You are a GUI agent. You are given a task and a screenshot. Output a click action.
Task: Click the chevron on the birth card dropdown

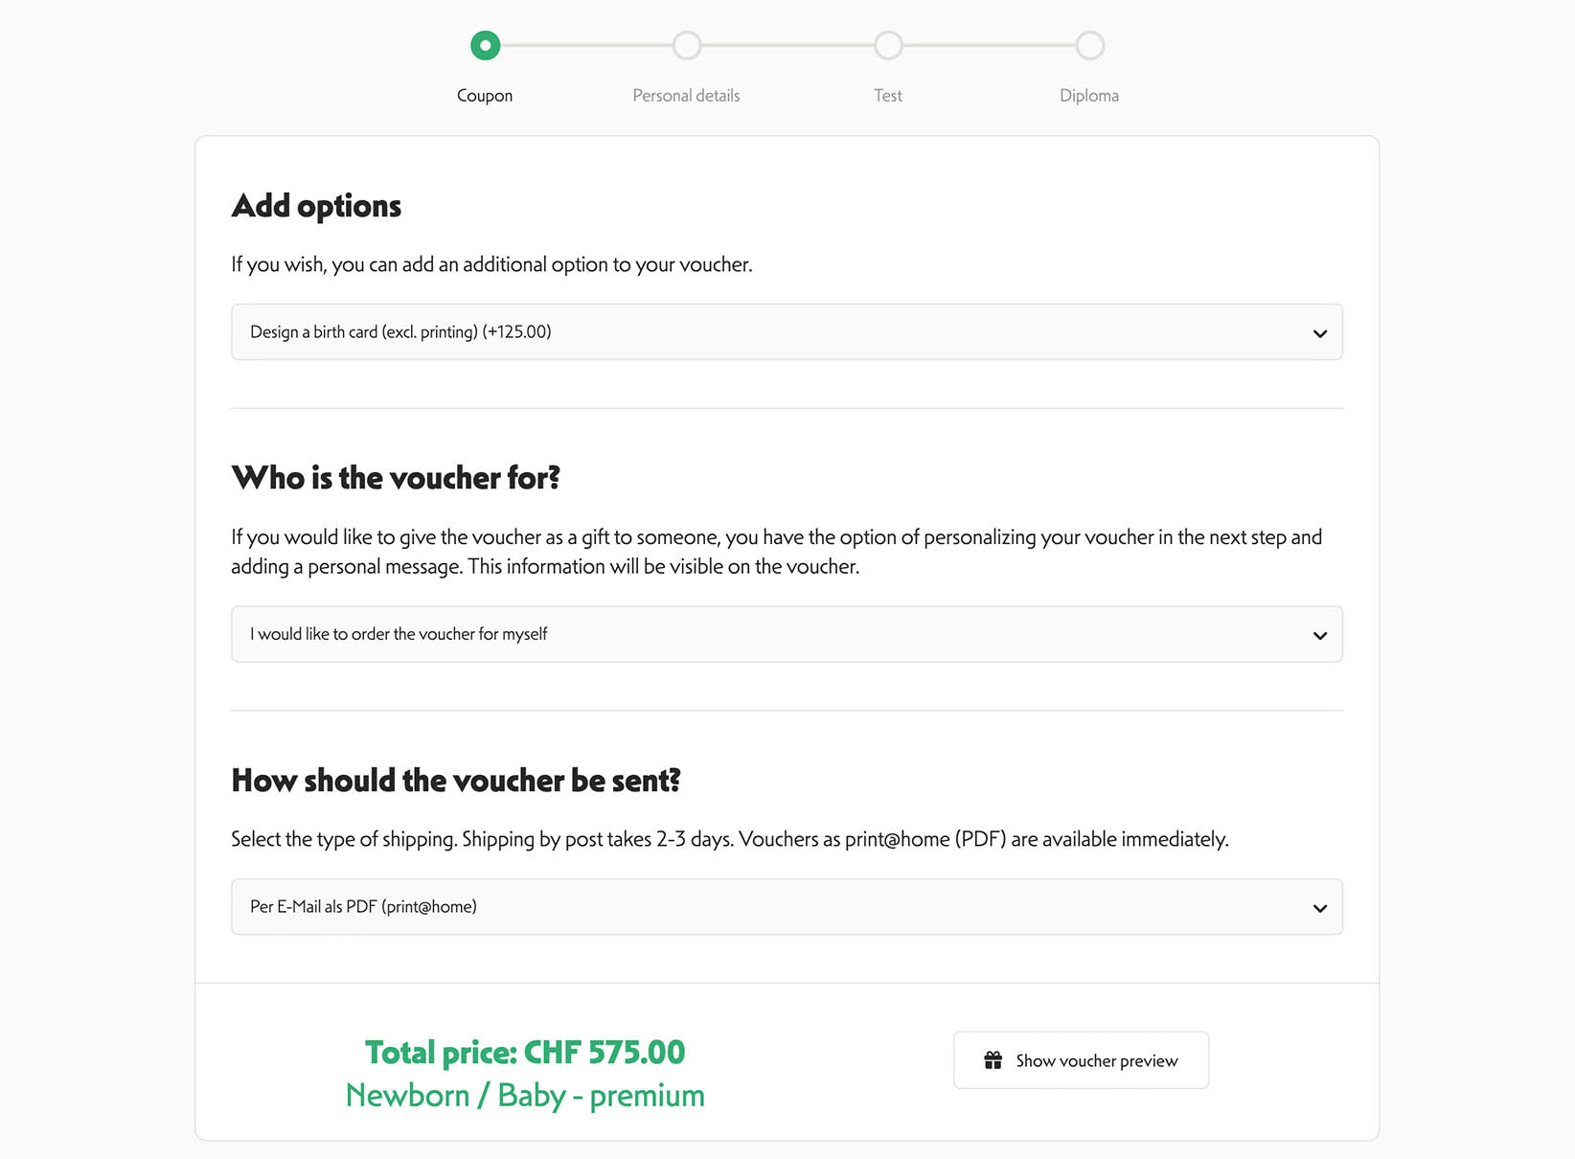tap(1319, 331)
